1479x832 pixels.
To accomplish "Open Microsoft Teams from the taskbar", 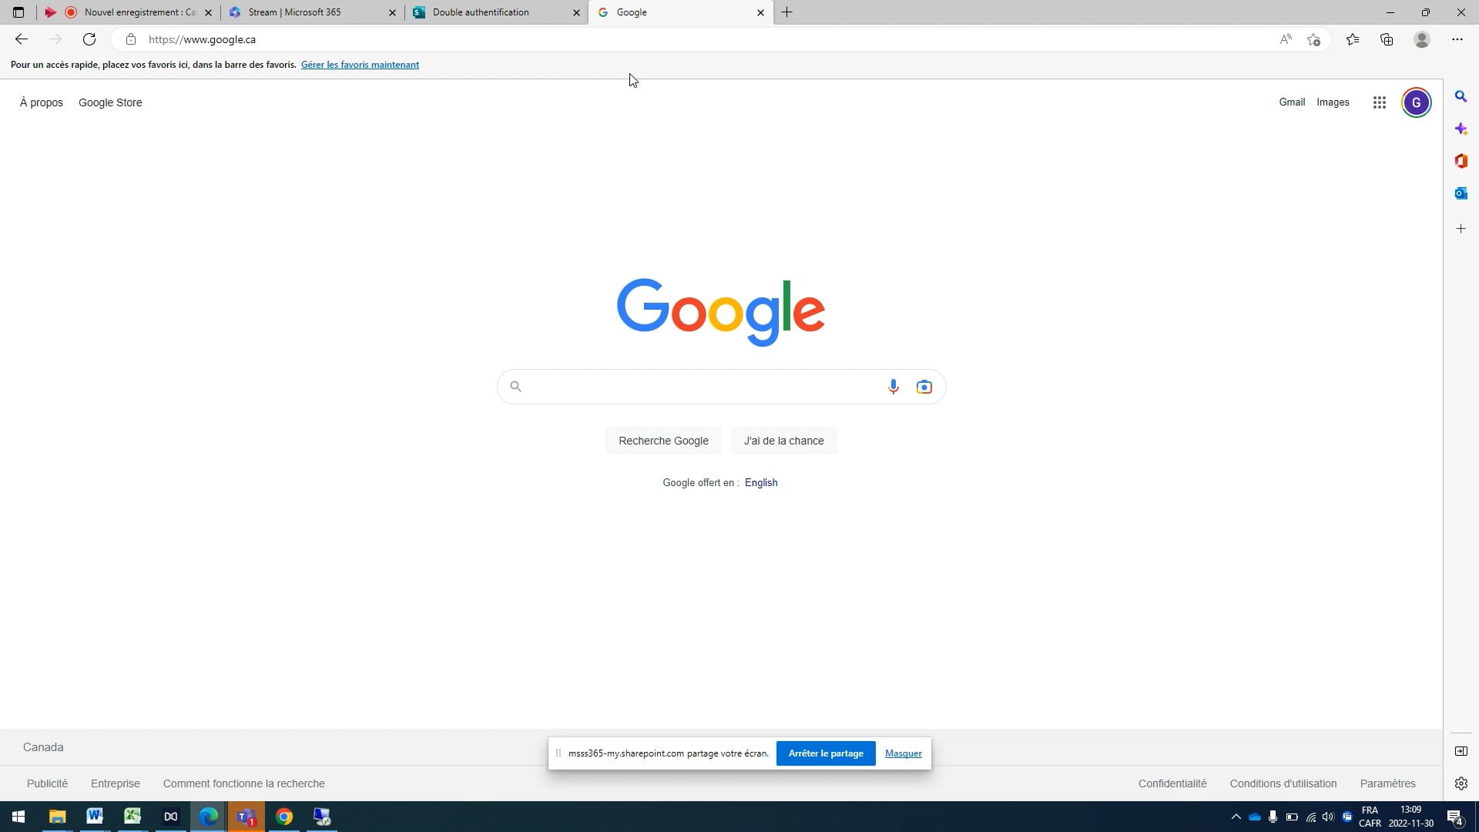I will point(246,817).
